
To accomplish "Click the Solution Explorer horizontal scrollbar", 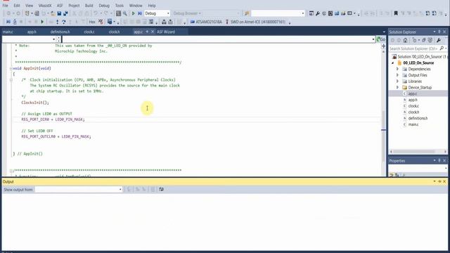I will coord(418,152).
